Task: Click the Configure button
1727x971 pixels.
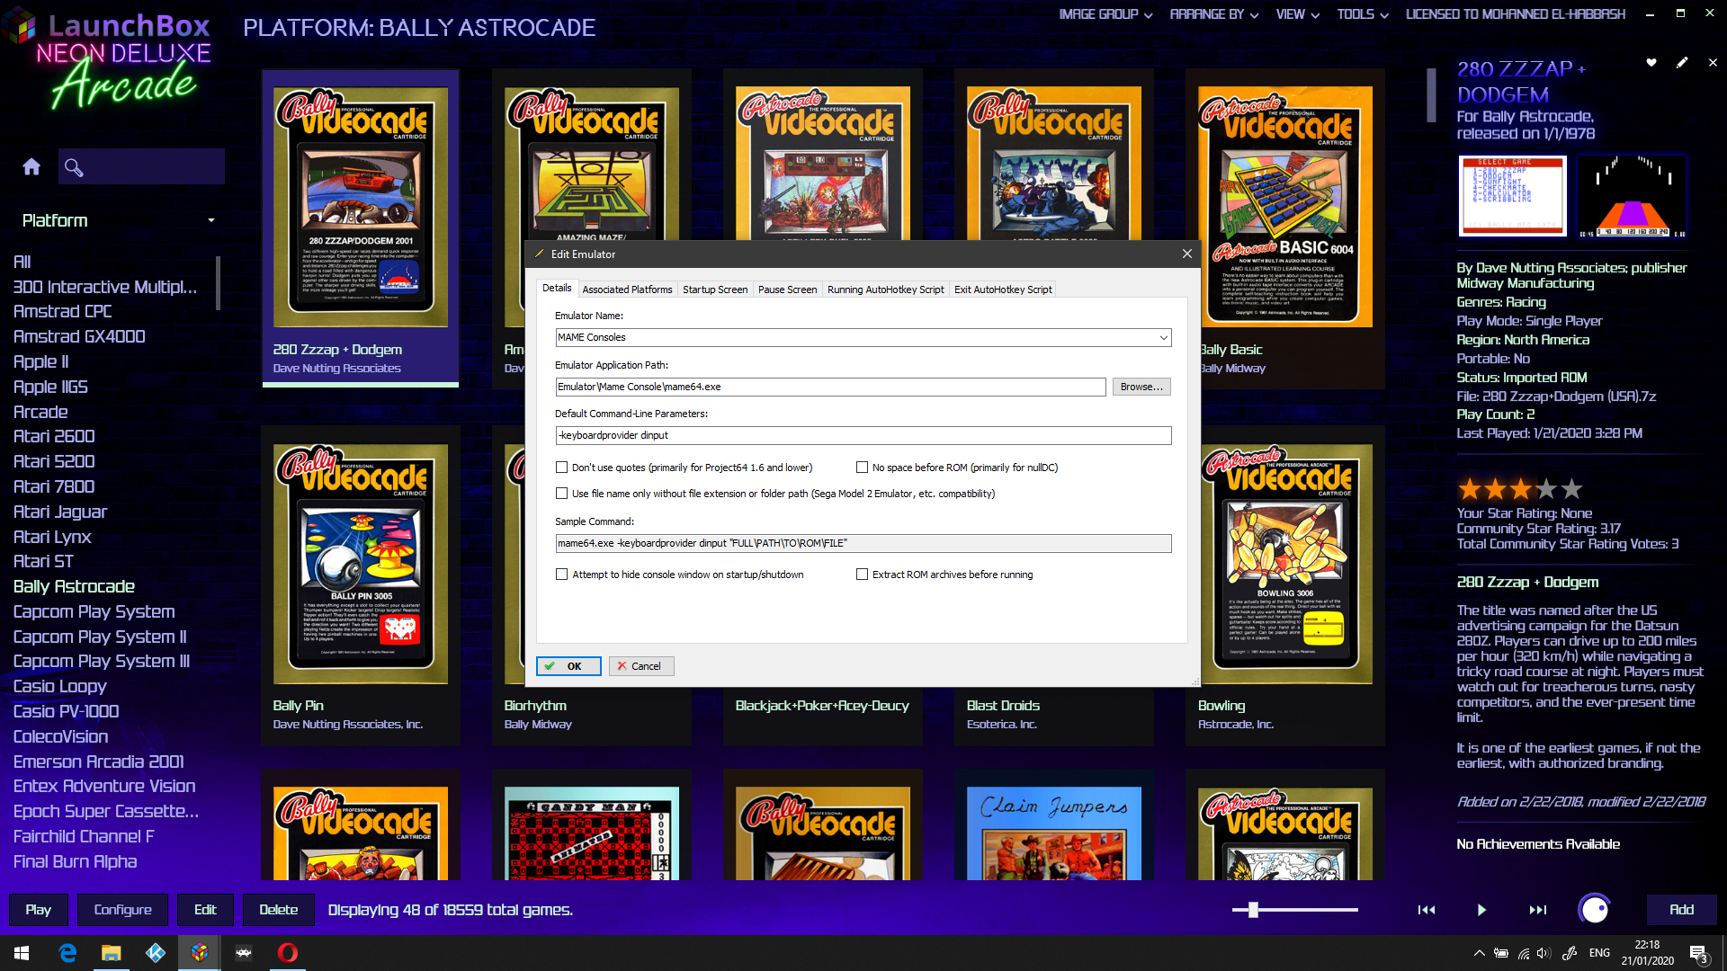Action: 122,910
